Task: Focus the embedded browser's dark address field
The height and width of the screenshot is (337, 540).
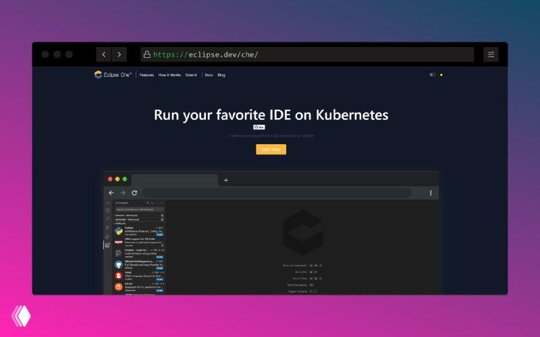Action: point(277,193)
